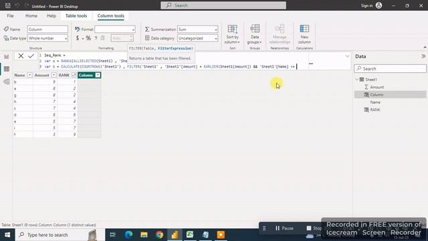This screenshot has width=428, height=241.
Task: Apply percentage format icon
Action: (x=88, y=38)
